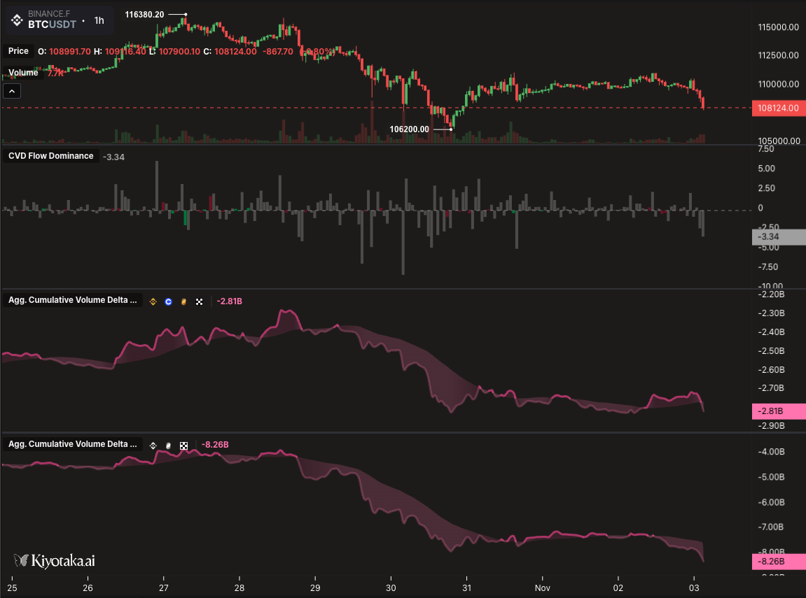Open the 1h timeframe selector
This screenshot has width=806, height=598.
click(99, 21)
